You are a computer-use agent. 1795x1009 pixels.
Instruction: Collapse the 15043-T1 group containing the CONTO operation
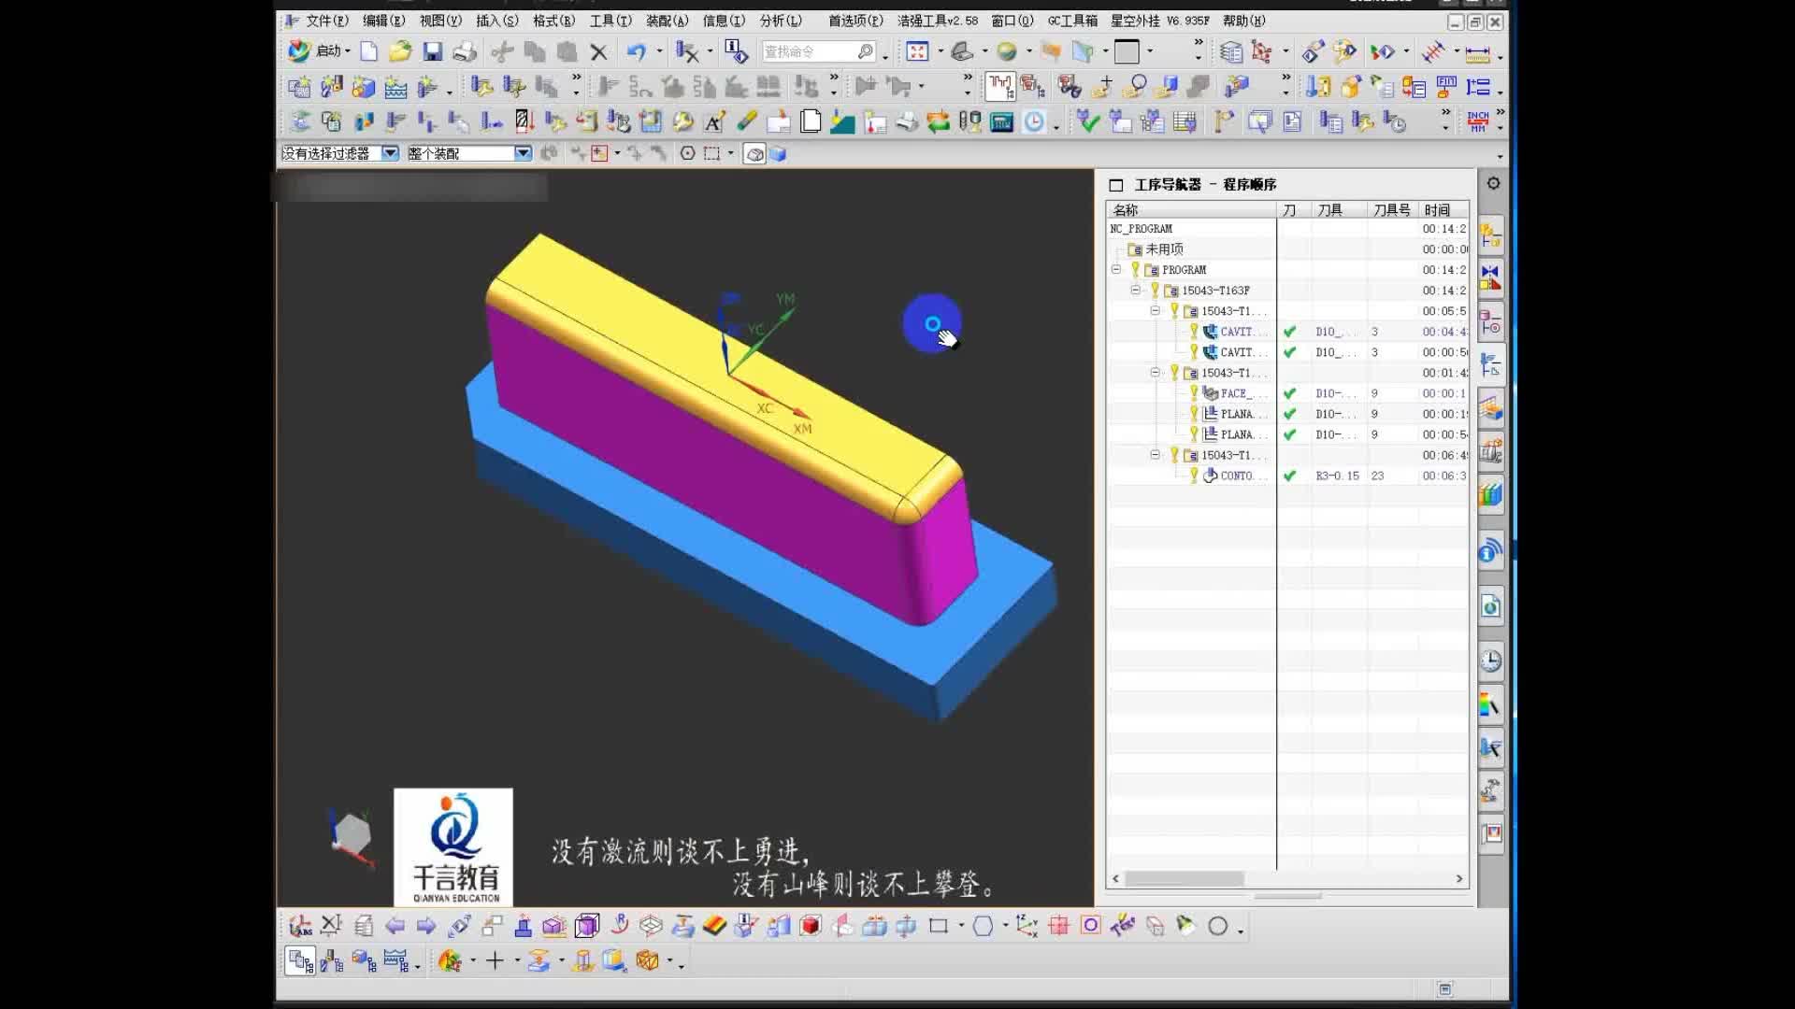(x=1155, y=454)
